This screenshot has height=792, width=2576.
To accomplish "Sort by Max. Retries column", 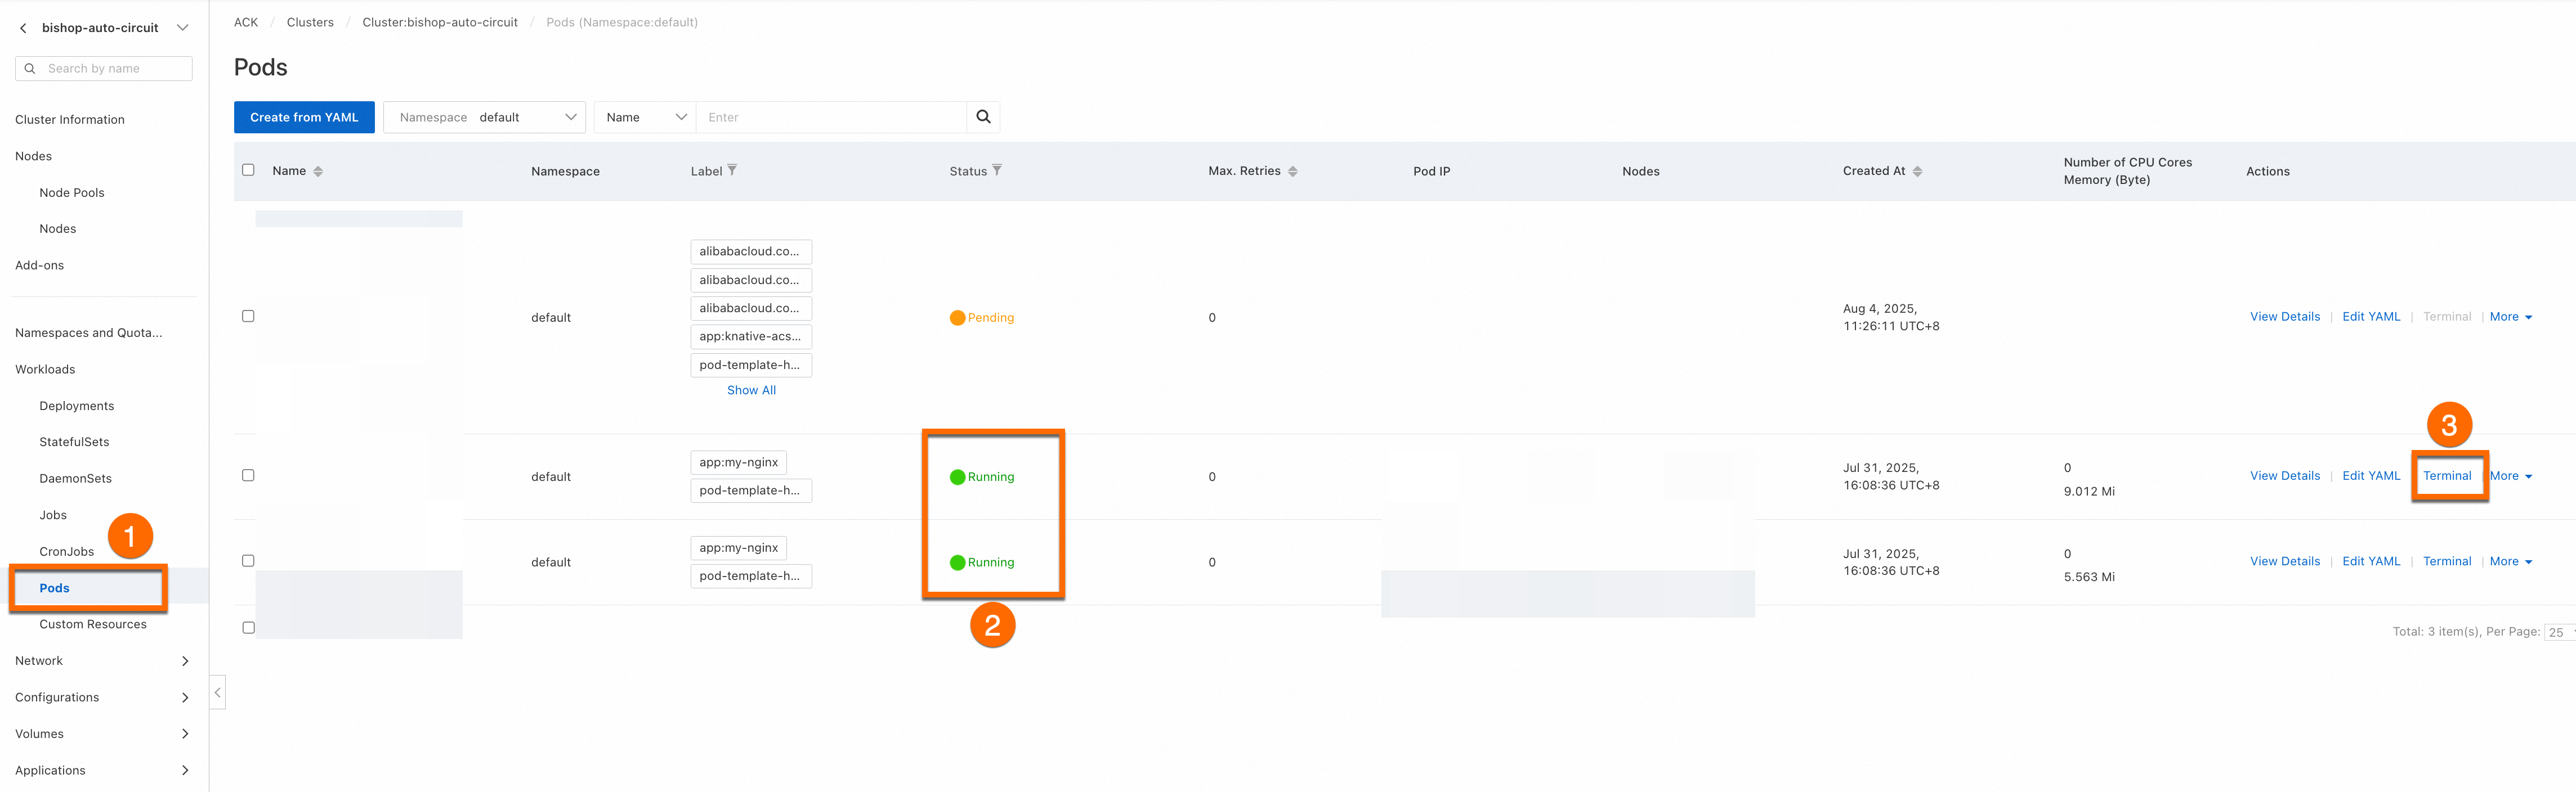I will coord(1292,172).
